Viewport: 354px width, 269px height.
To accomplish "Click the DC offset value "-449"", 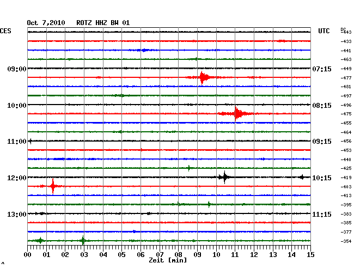I will click(346, 69).
